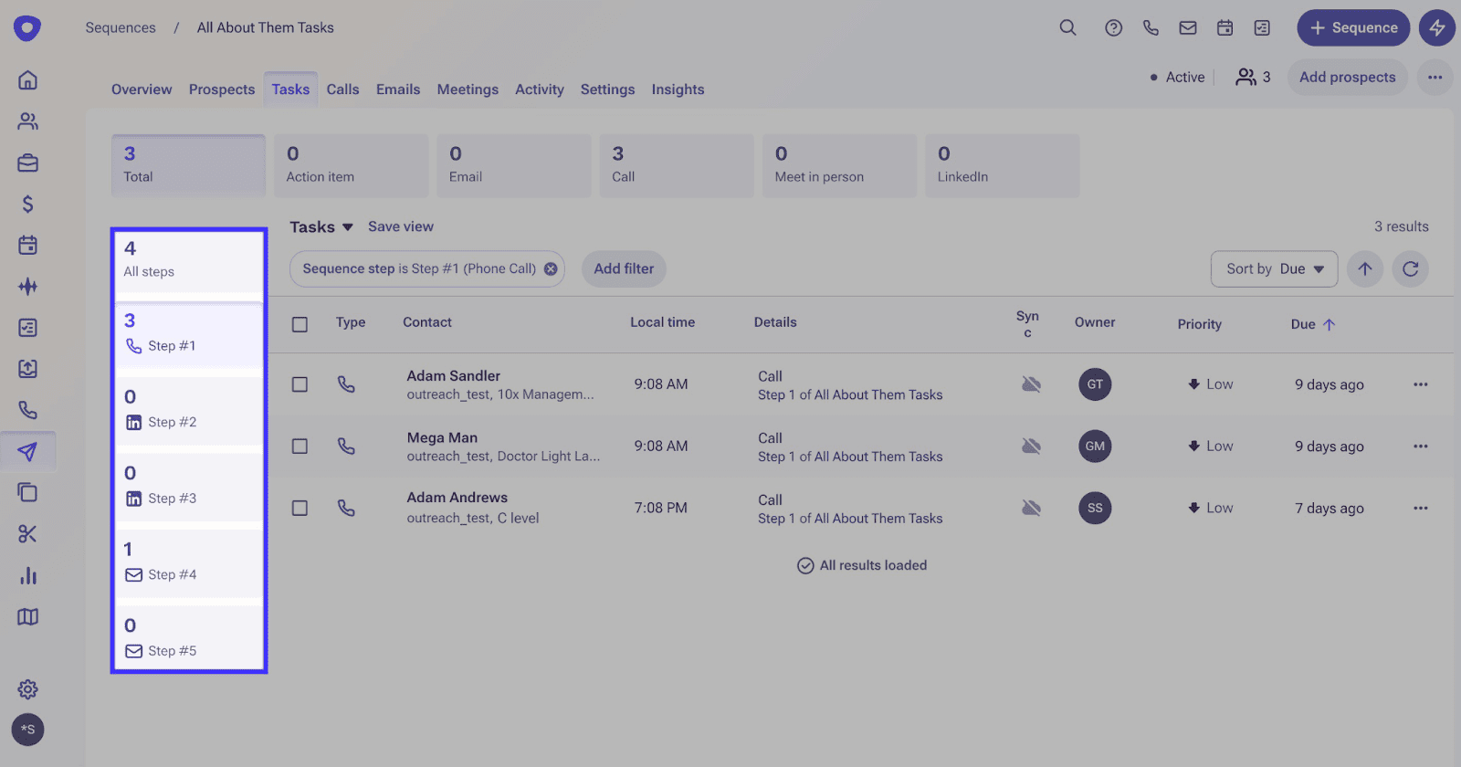Open Settings gear in left sidebar
The image size is (1461, 767).
[x=27, y=688]
